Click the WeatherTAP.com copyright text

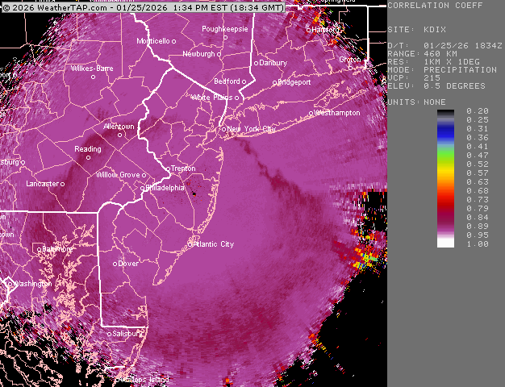click(56, 7)
